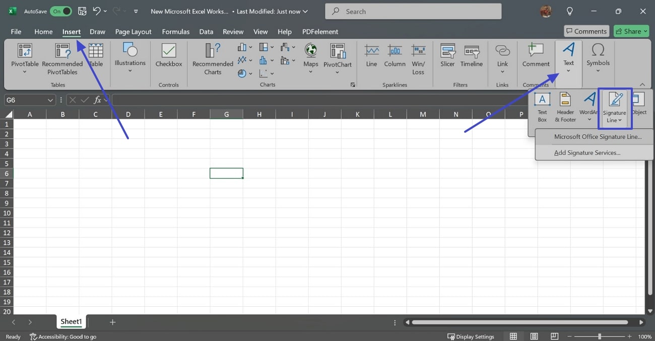The height and width of the screenshot is (341, 655).
Task: Toggle AutoSave off
Action: coord(60,11)
